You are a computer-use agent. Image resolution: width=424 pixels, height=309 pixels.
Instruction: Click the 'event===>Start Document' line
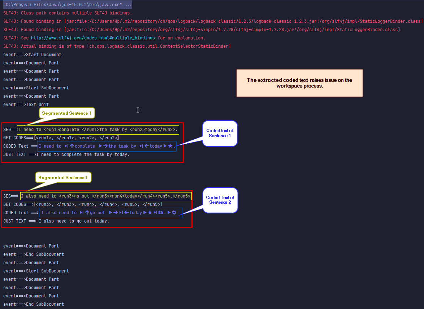click(32, 55)
